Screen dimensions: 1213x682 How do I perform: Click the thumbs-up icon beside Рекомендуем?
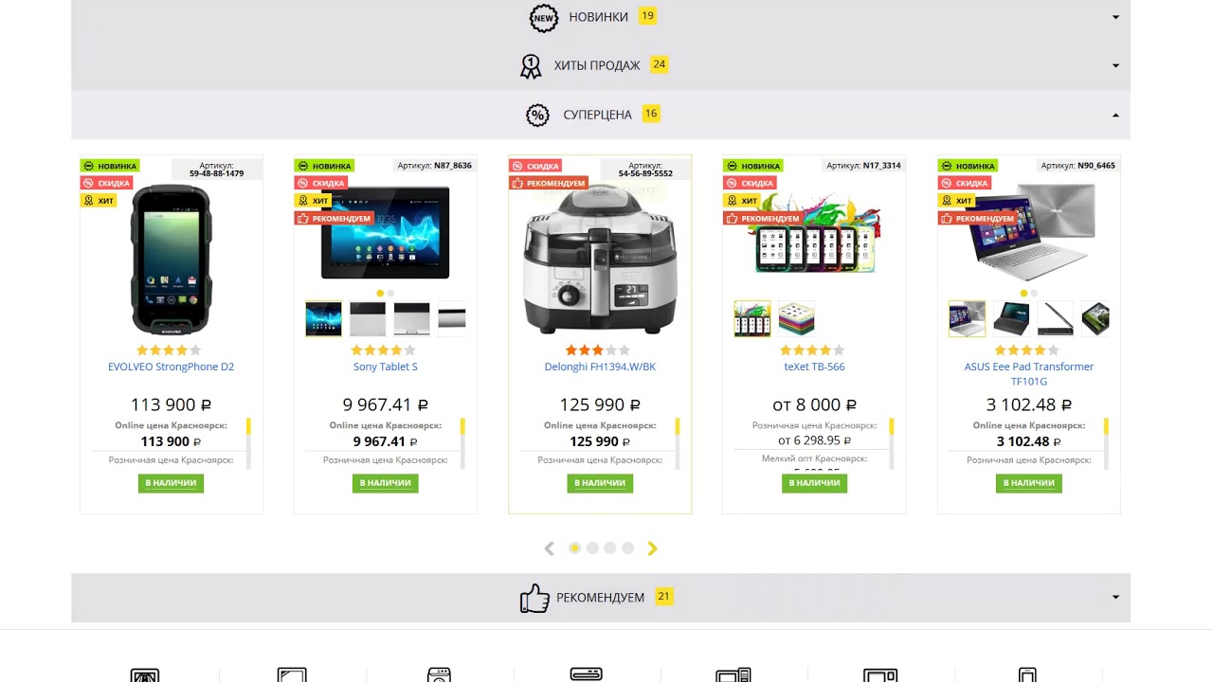point(534,598)
